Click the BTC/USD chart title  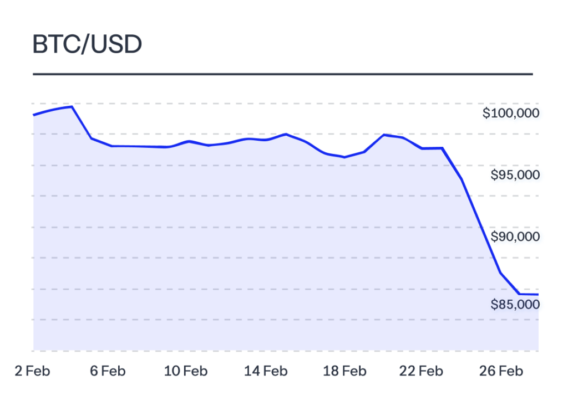point(87,44)
